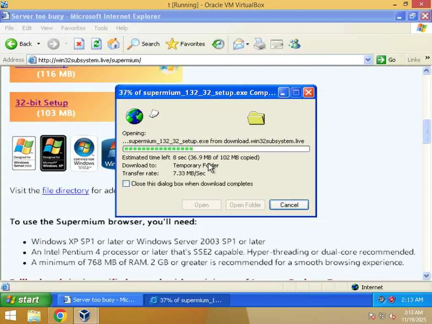This screenshot has height=324, width=432.
Task: Open the host Windows Start button
Action: tap(11, 316)
